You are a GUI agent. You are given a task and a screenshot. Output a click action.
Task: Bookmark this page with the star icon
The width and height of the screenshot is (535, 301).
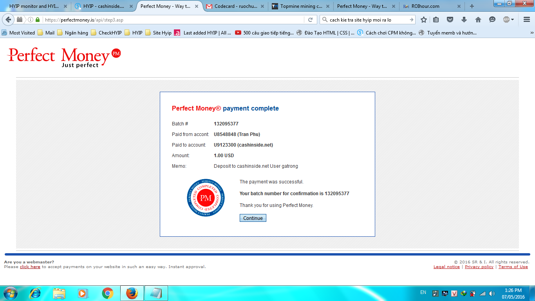tap(424, 20)
